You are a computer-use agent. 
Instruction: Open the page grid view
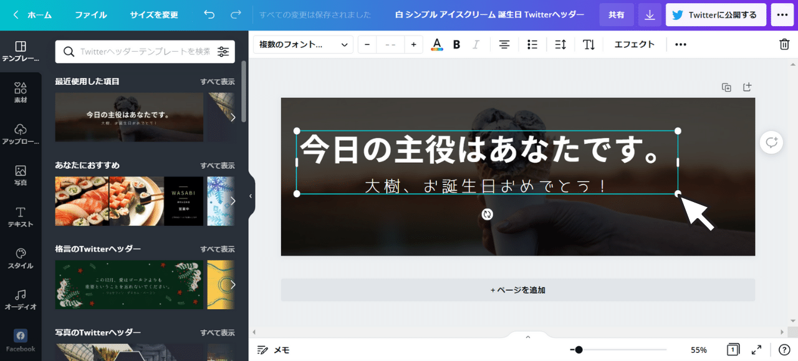tap(733, 350)
